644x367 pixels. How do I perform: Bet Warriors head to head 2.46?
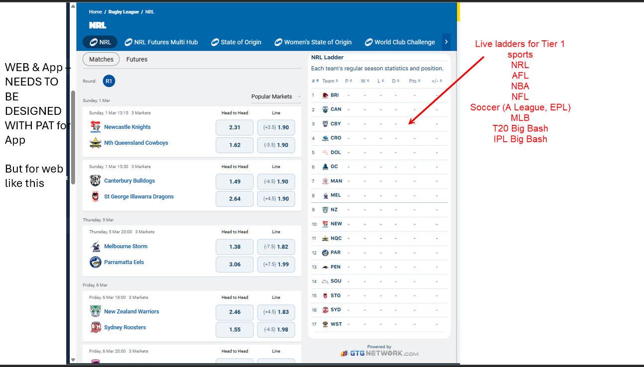pos(235,312)
